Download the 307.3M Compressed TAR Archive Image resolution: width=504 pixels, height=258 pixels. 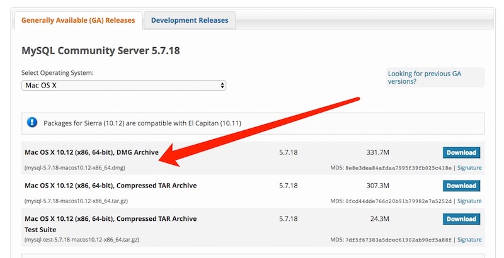click(461, 186)
